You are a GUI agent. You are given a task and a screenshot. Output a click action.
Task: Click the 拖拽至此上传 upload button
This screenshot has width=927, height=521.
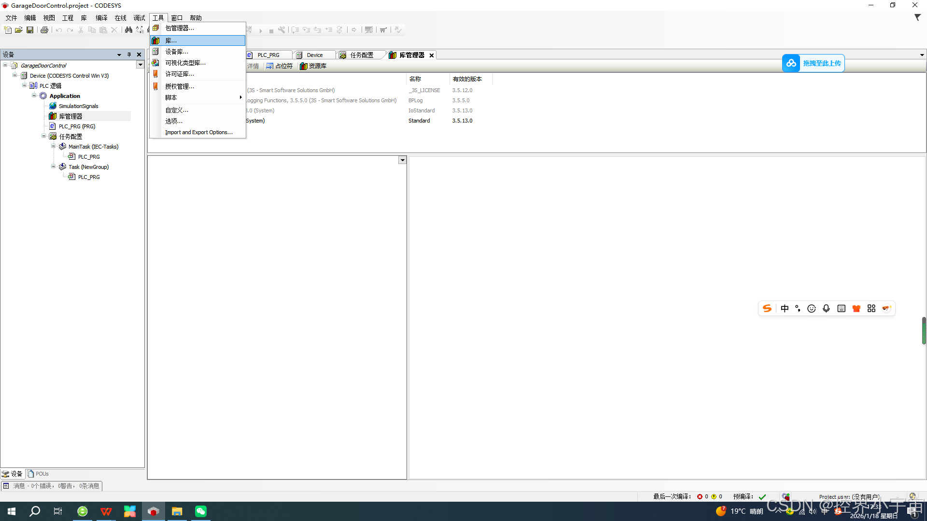pos(814,63)
